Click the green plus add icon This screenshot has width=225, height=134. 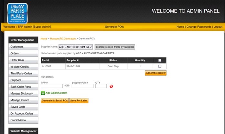coord(43,93)
